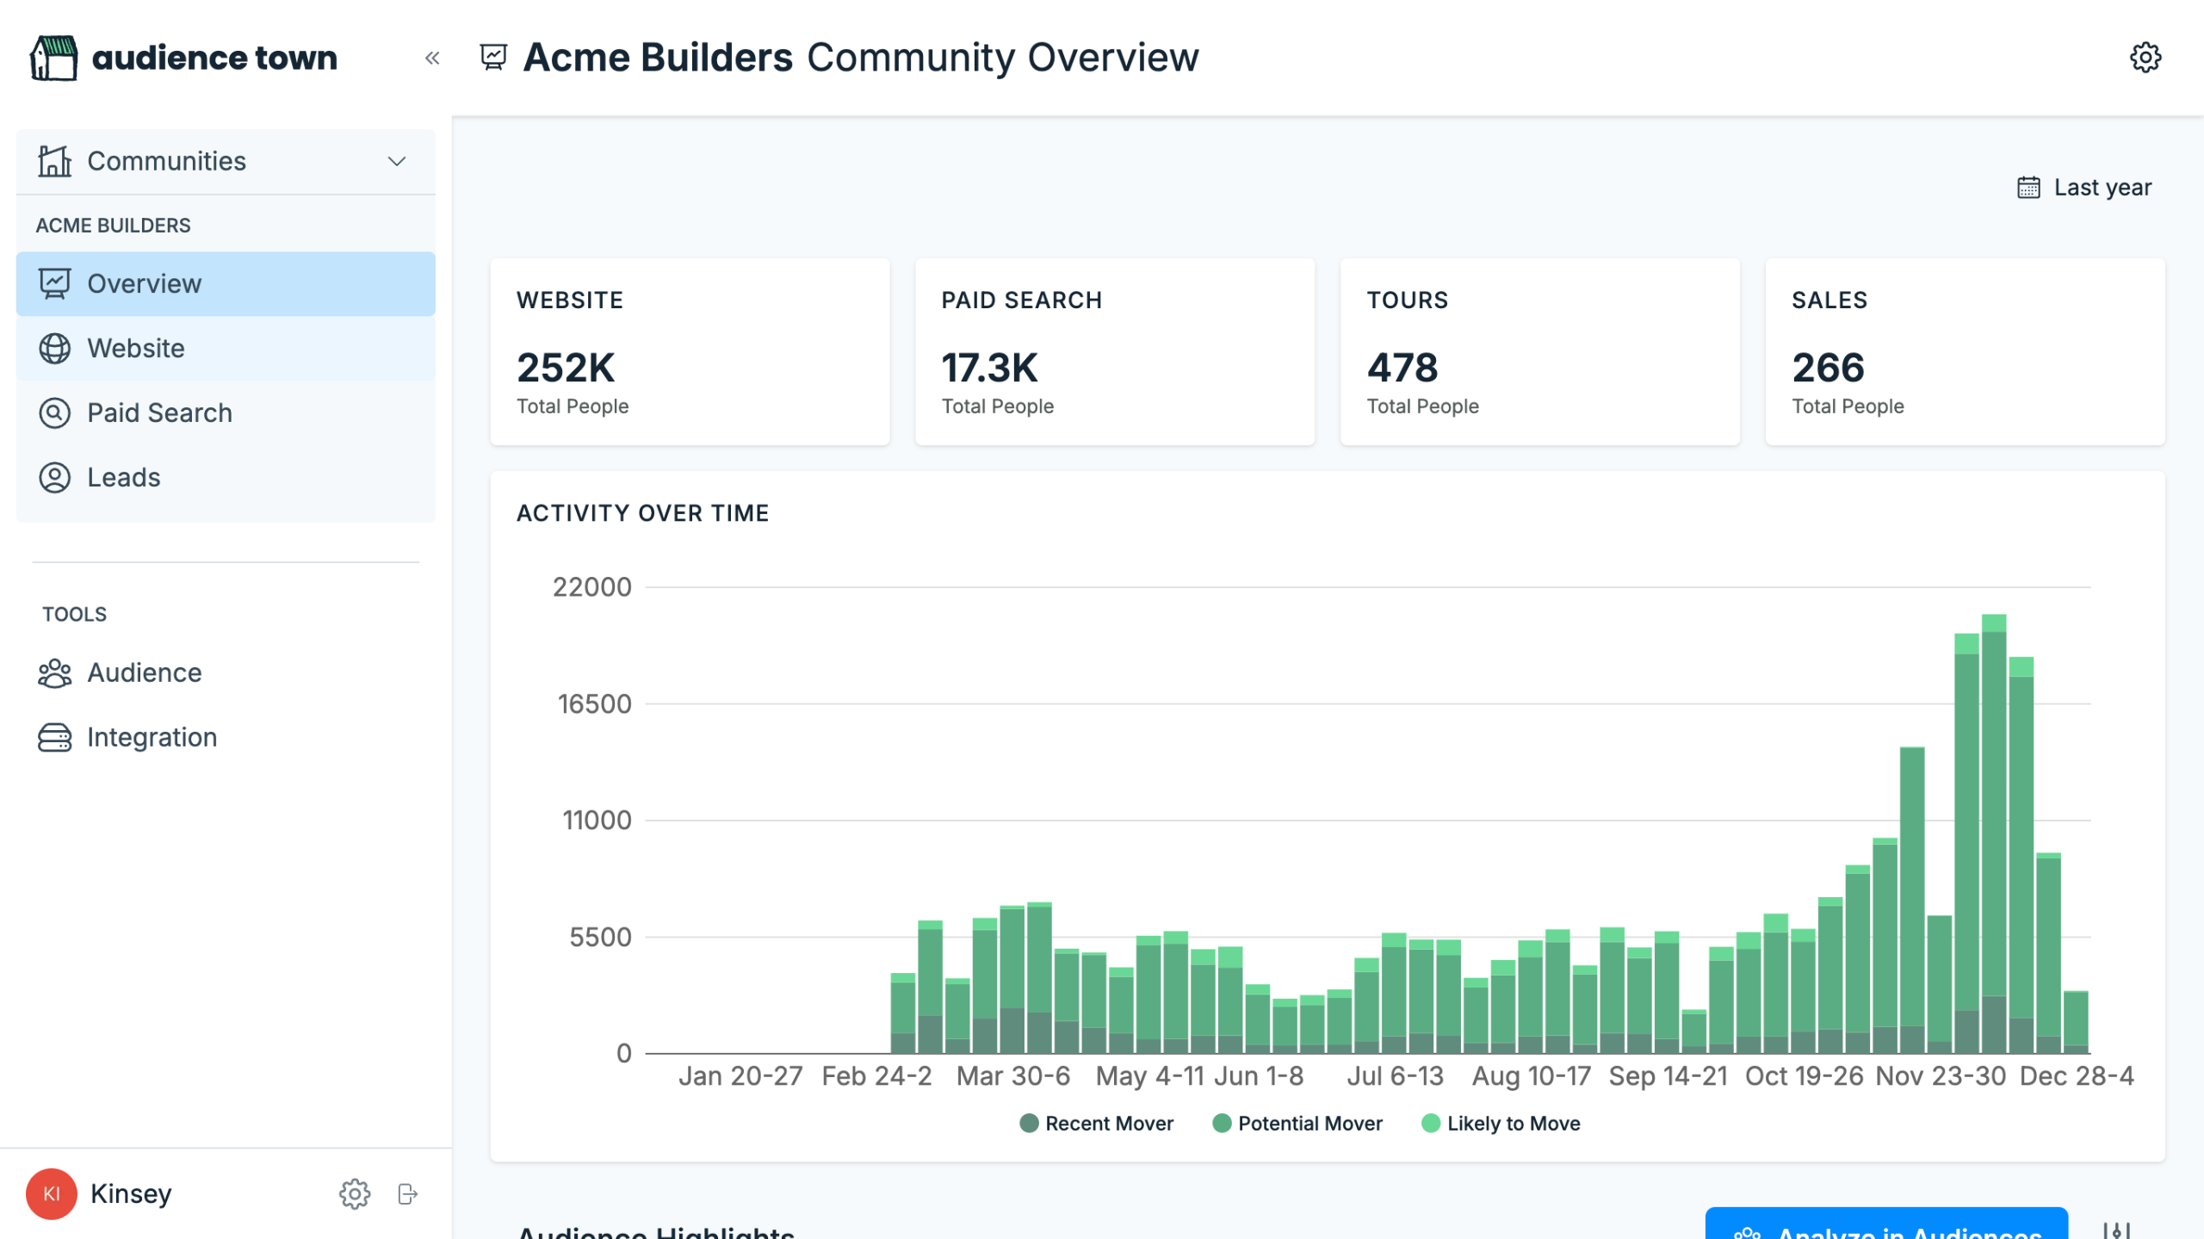Toggle Recent Mover series in chart legend
Screen dimensions: 2204x1239
point(1096,1123)
